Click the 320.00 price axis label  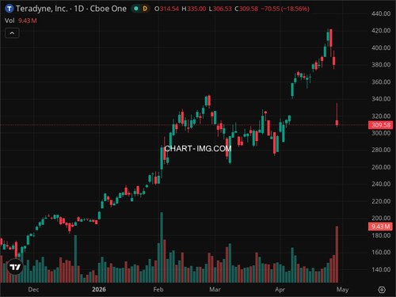[381, 116]
